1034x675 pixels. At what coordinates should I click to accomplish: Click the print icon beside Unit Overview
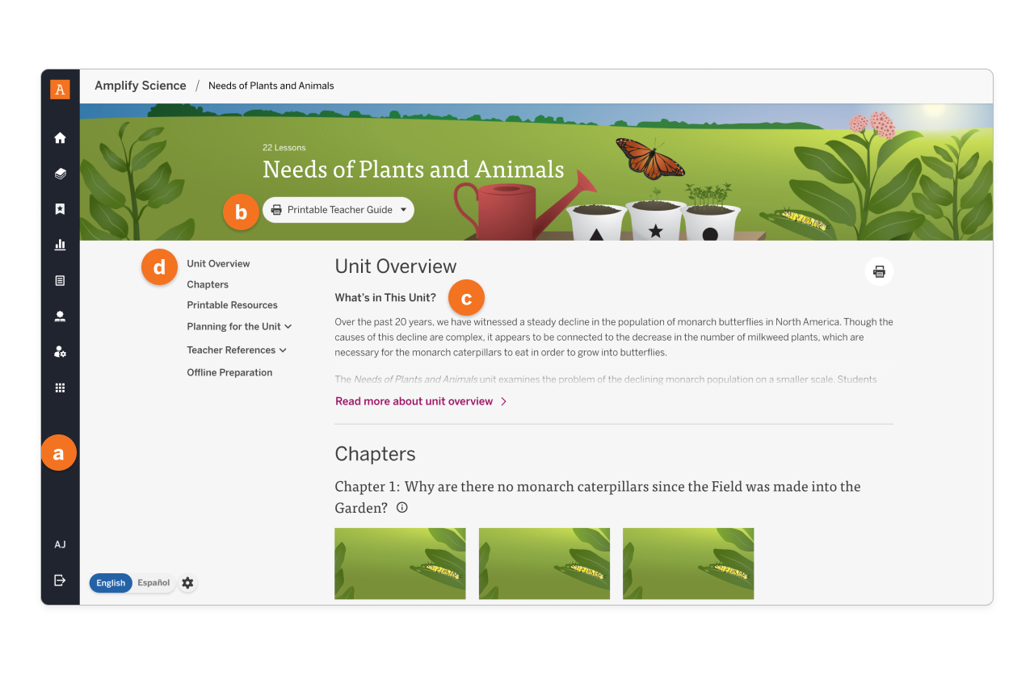click(878, 271)
